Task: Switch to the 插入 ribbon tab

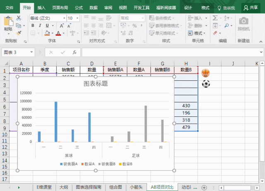Action: pyautogui.click(x=41, y=8)
